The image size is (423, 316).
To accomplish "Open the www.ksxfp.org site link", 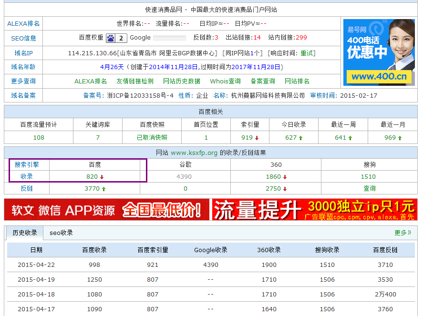I will tap(194, 153).
